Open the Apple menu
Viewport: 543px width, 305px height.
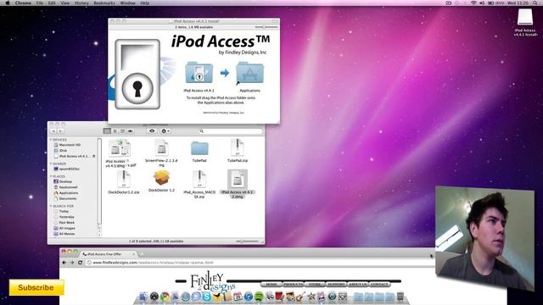(8, 3)
